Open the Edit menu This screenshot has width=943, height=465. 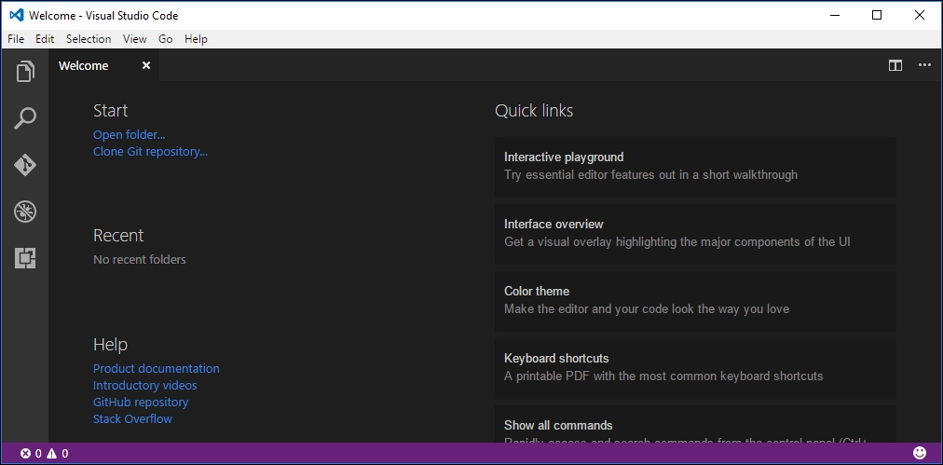tap(45, 39)
